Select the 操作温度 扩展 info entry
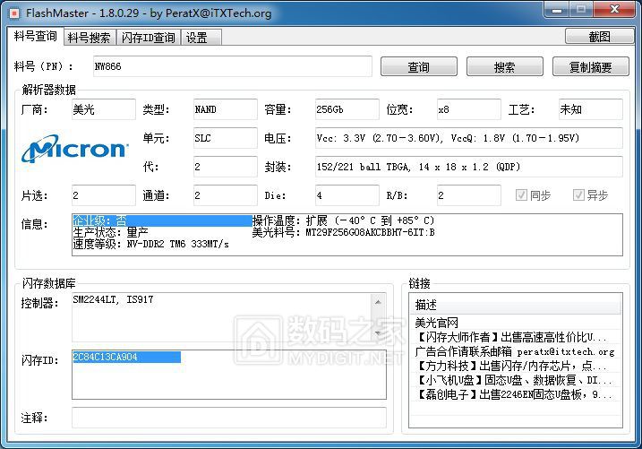Viewport: 642px width, 449px height. click(343, 220)
